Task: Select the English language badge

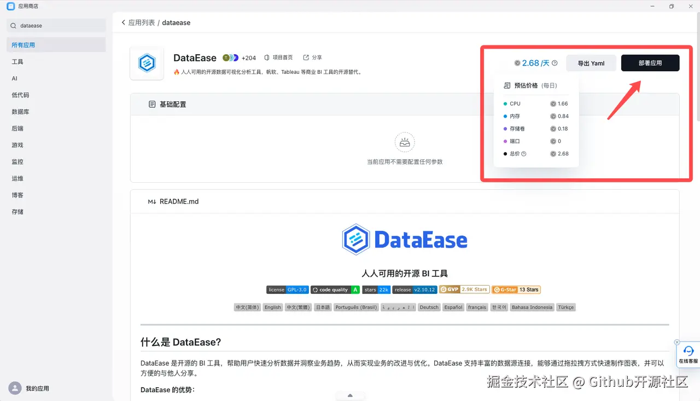Action: tap(272, 307)
